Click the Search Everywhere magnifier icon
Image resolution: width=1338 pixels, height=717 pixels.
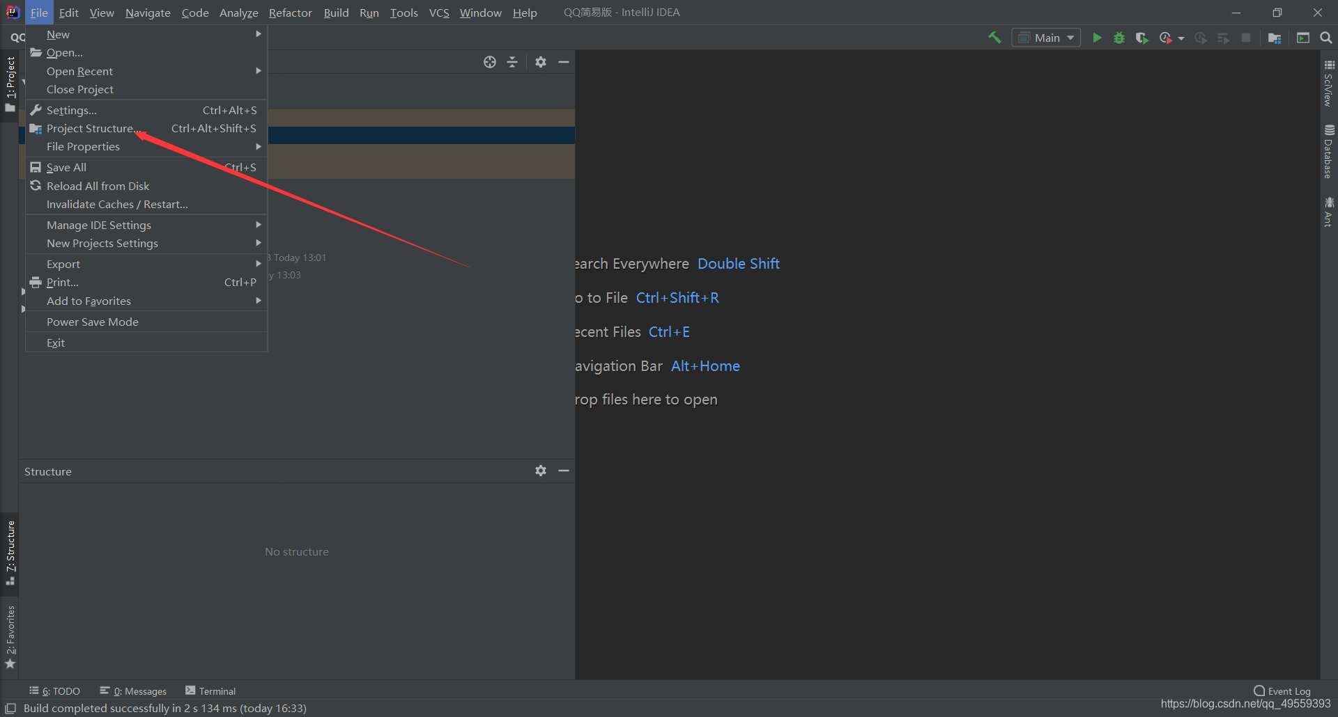point(1326,38)
